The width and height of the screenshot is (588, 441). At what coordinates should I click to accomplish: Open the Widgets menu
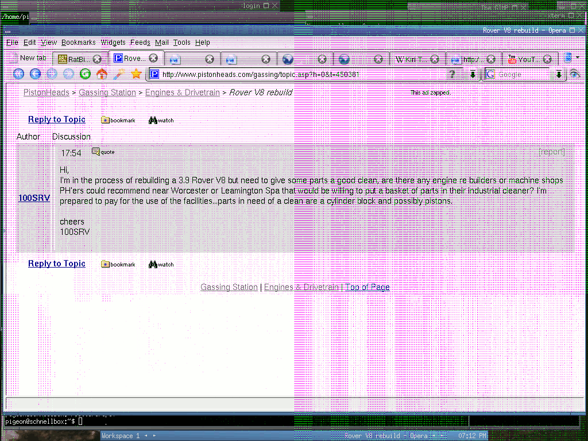pyautogui.click(x=113, y=42)
